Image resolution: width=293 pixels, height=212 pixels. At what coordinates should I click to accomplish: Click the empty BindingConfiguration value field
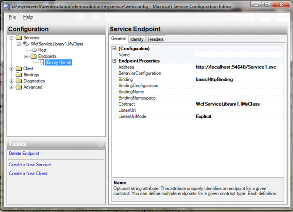click(x=239, y=86)
